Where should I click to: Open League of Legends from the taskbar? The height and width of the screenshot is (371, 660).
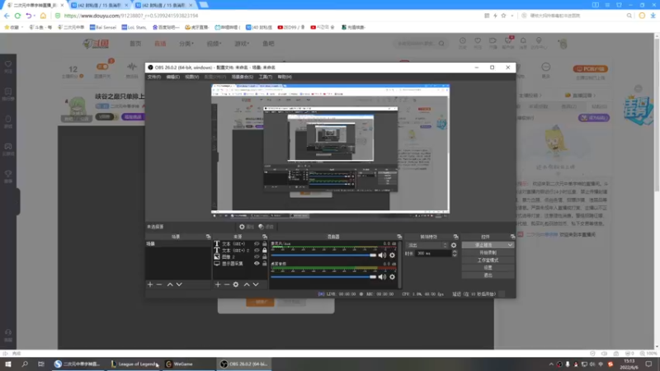(x=134, y=364)
